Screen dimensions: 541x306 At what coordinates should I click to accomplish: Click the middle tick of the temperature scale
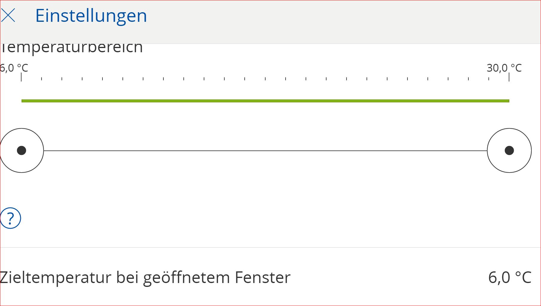[x=265, y=79]
